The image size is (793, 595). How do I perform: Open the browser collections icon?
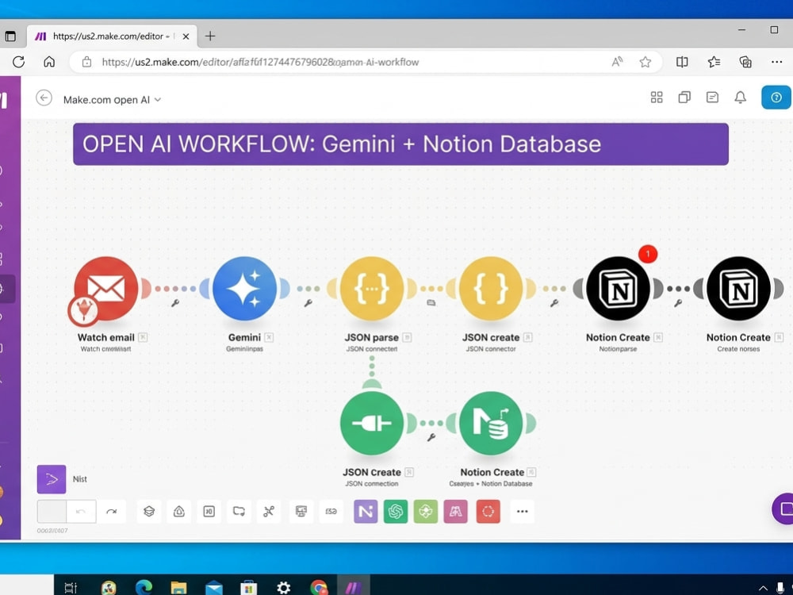[745, 62]
